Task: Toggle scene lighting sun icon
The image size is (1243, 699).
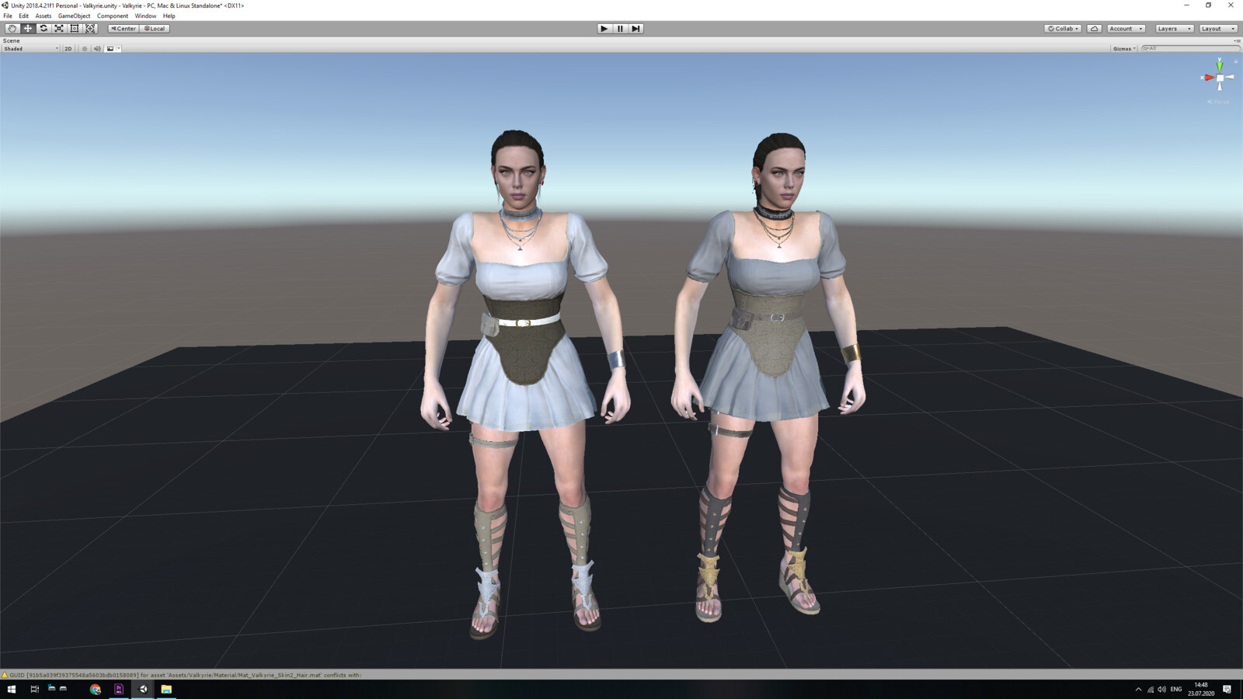Action: 85,49
